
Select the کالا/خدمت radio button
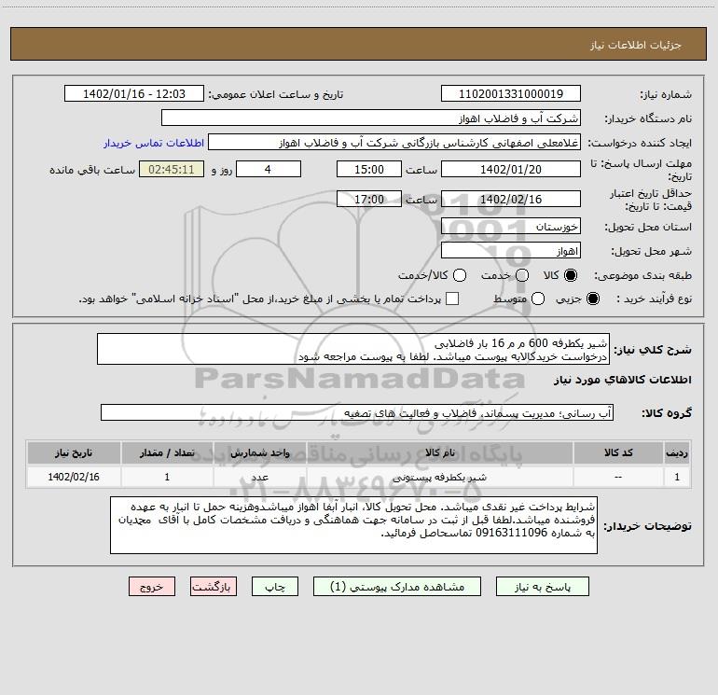click(460, 275)
